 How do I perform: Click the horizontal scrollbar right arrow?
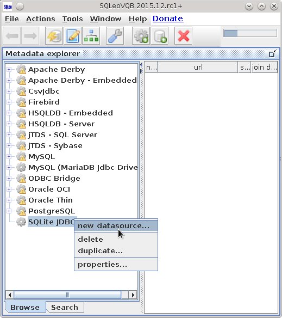133,295
